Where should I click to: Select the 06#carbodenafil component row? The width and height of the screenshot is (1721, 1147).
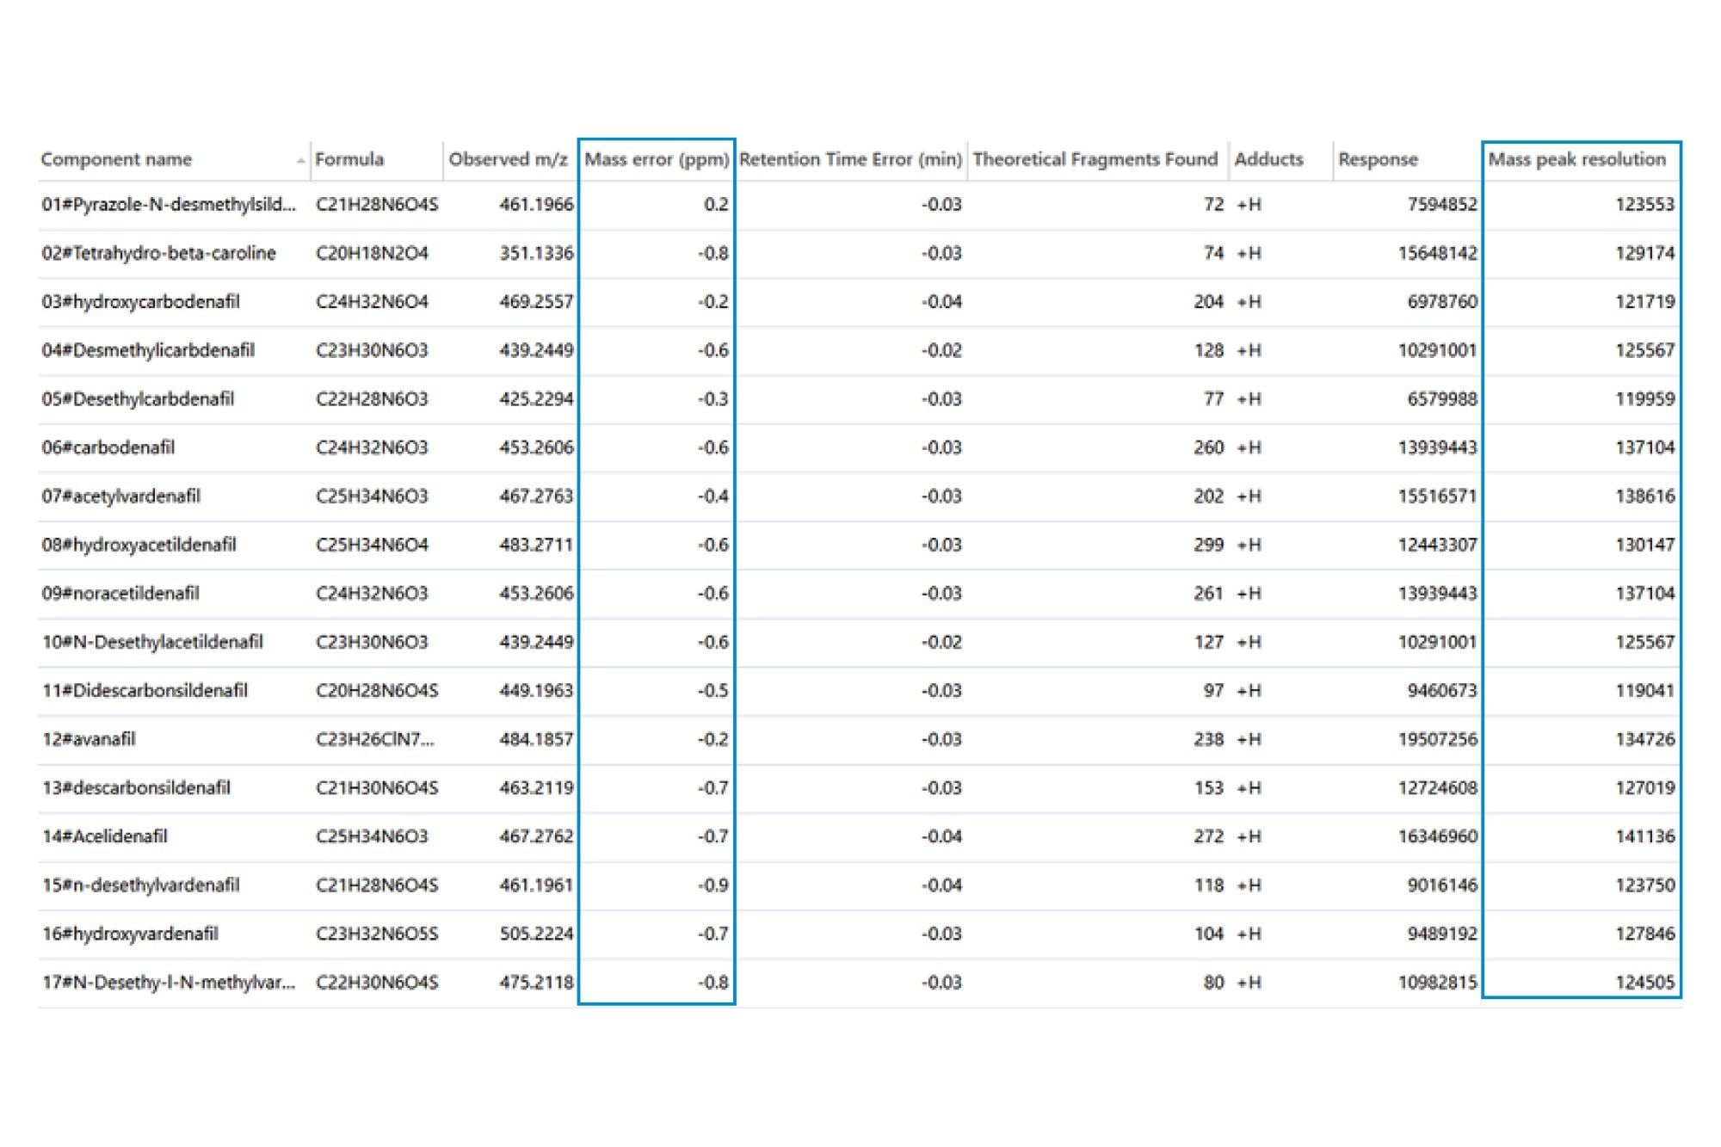pyautogui.click(x=108, y=447)
